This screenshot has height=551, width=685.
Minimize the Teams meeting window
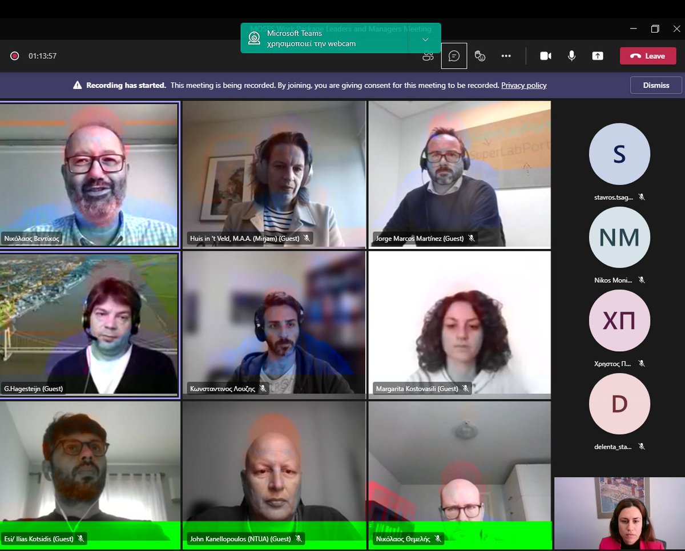tap(634, 29)
